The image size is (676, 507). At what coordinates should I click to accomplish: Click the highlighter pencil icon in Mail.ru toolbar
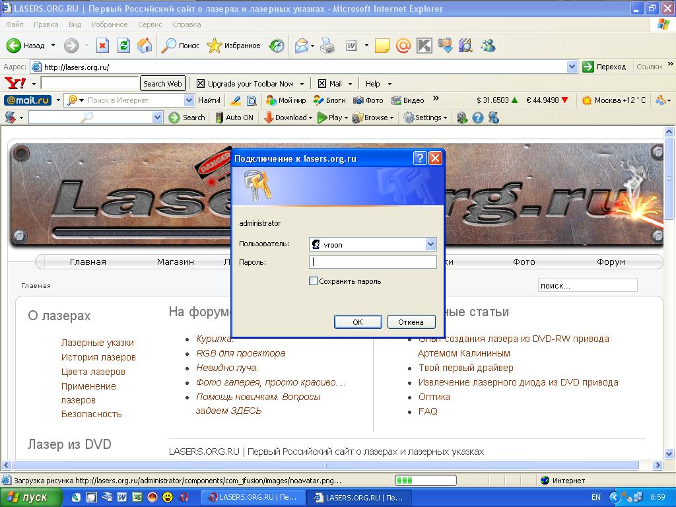(x=236, y=100)
